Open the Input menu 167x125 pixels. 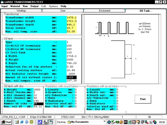click(4, 6)
